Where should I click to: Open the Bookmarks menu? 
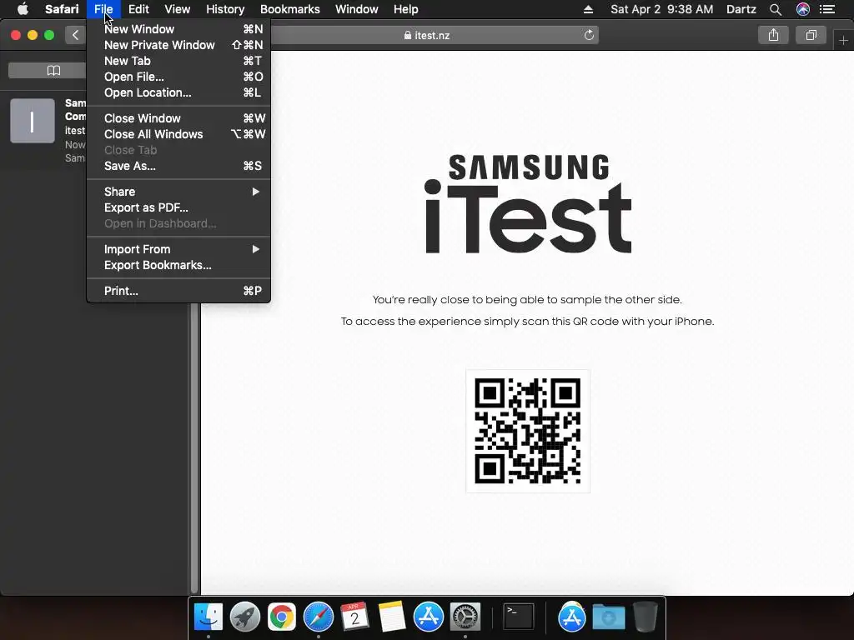point(289,9)
